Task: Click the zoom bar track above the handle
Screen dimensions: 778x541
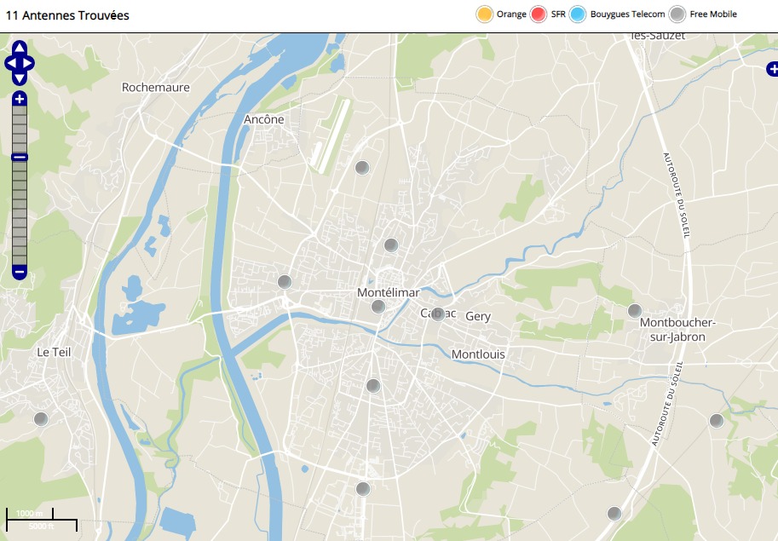Action: point(20,129)
